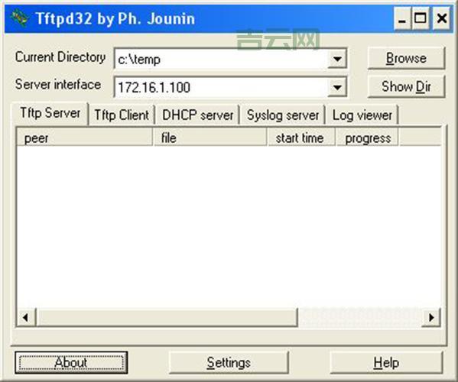Screen dimensions: 458x382
Task: Click the progress column header
Action: point(368,138)
